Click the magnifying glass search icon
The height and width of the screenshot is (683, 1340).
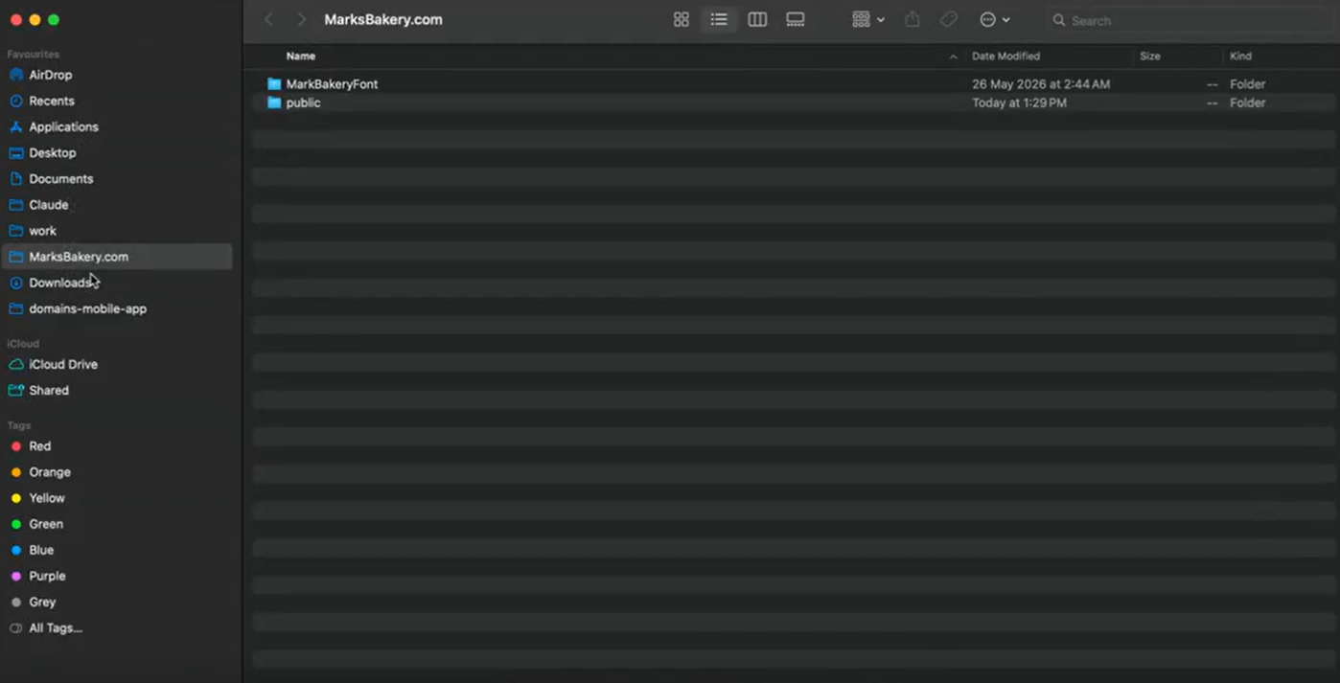1059,20
